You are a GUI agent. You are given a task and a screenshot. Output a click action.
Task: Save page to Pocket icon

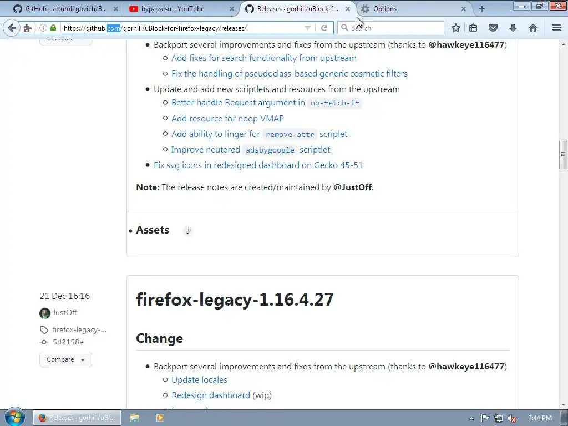tap(493, 28)
